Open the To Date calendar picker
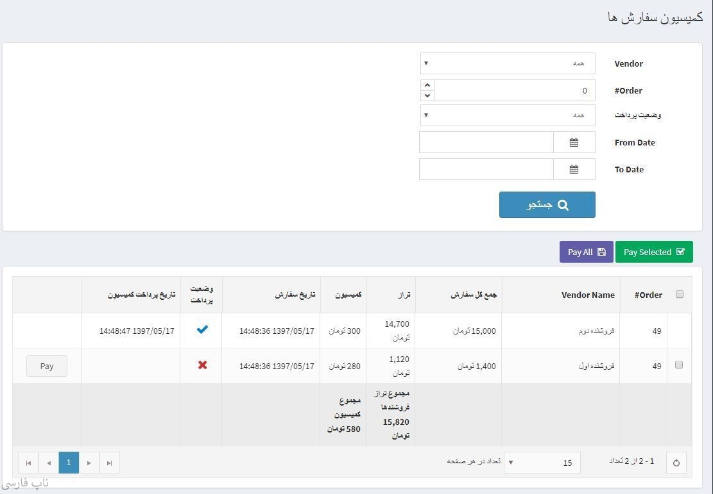Screen dimensions: 713x494 (x=574, y=169)
